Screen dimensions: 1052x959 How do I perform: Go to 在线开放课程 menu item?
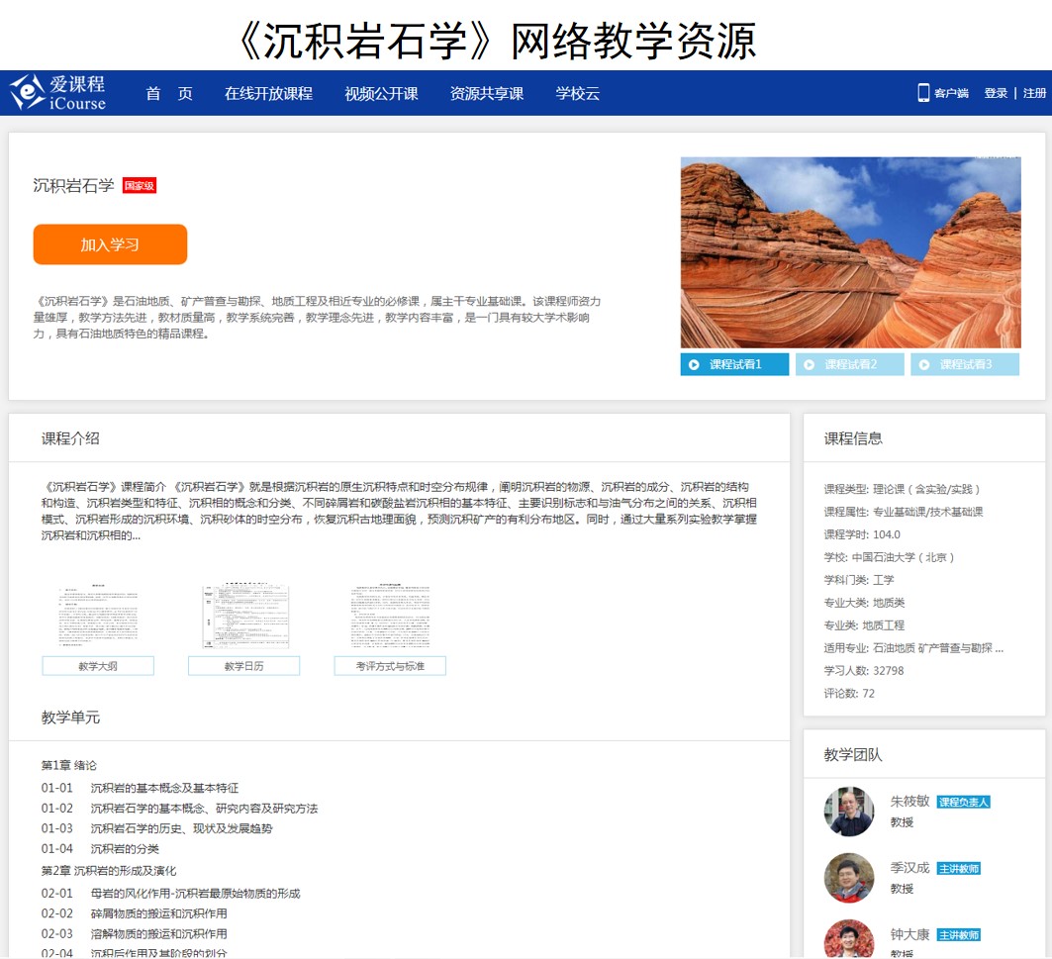(268, 94)
